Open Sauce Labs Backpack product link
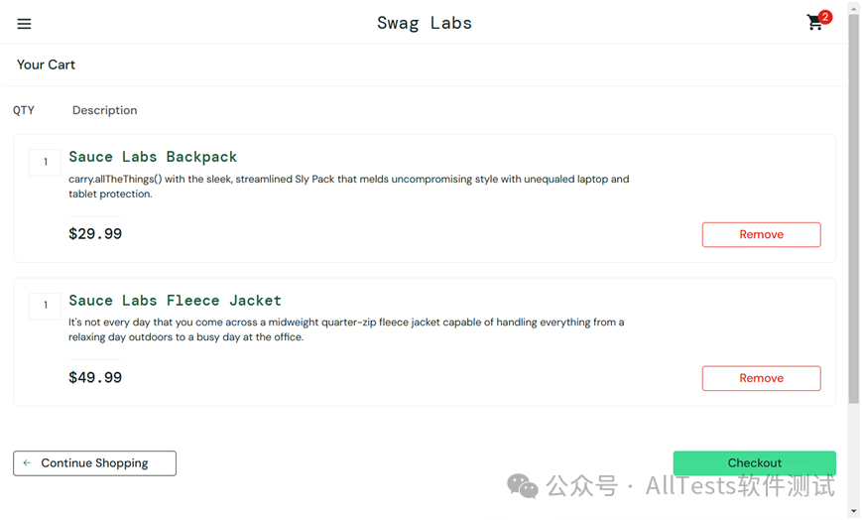The width and height of the screenshot is (862, 520). pos(153,157)
